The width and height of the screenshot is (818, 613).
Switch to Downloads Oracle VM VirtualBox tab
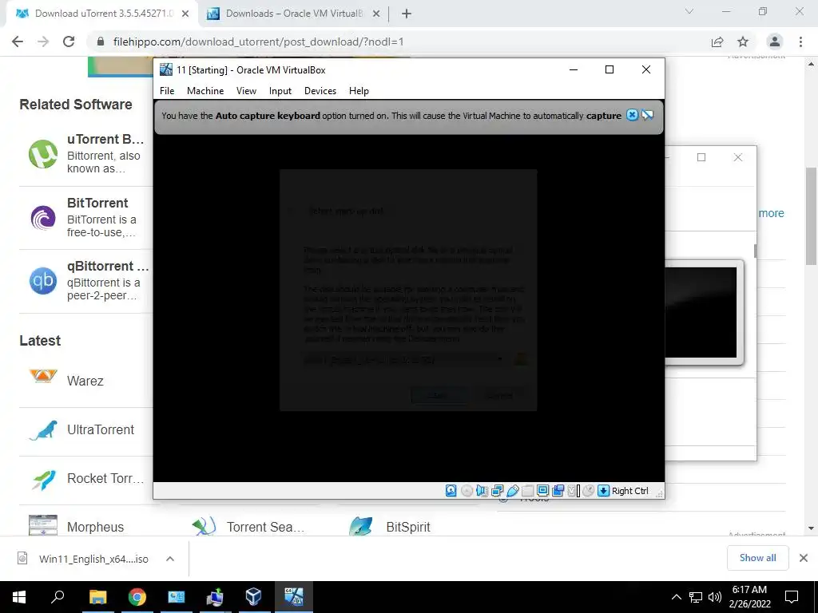pyautogui.click(x=293, y=14)
